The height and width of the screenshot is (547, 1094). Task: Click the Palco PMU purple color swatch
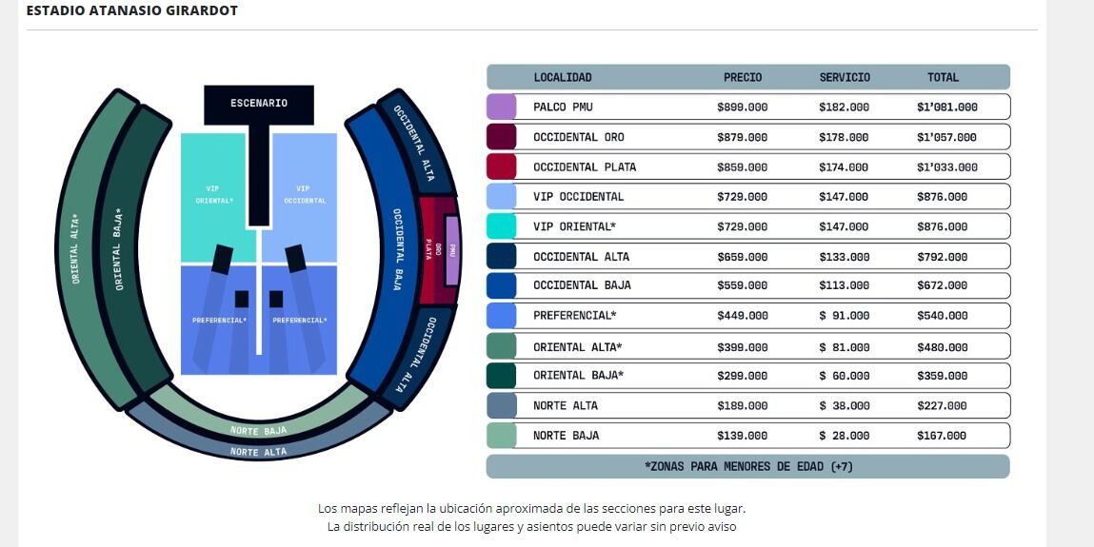tap(501, 107)
